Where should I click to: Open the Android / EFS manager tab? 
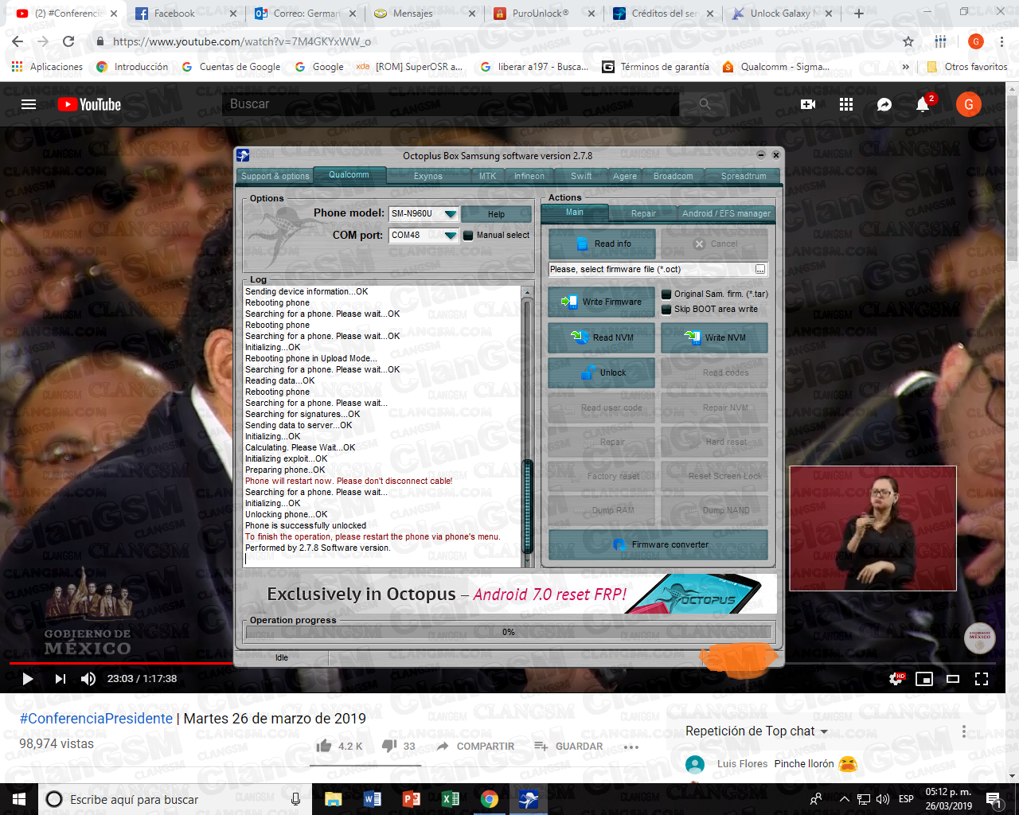726,213
